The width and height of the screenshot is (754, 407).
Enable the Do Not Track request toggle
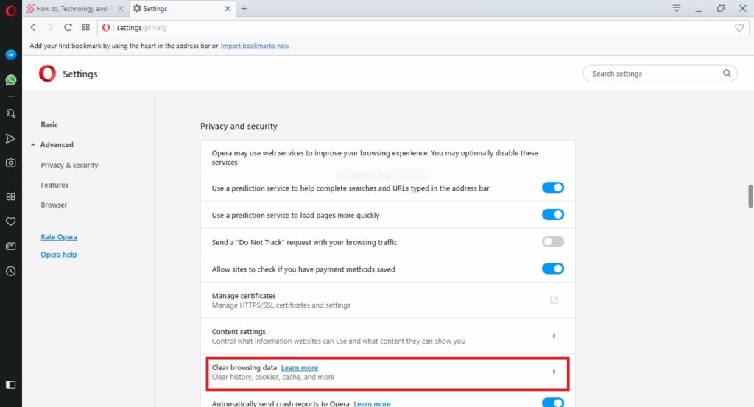tap(552, 241)
